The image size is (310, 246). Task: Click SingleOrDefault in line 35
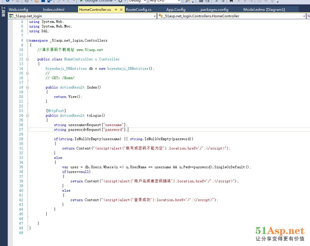[x=230, y=167]
